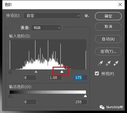Expand the 预设 preset dropdown

(52, 16)
